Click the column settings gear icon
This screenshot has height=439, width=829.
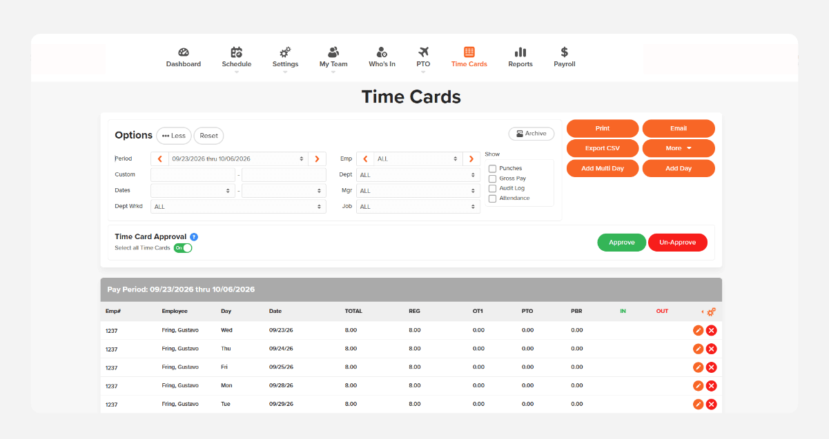coord(711,312)
